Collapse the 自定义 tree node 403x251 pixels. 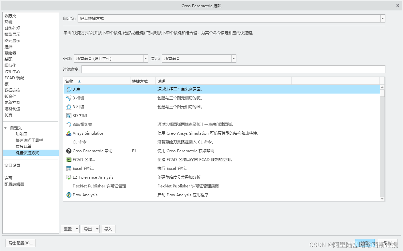[x=6, y=128]
